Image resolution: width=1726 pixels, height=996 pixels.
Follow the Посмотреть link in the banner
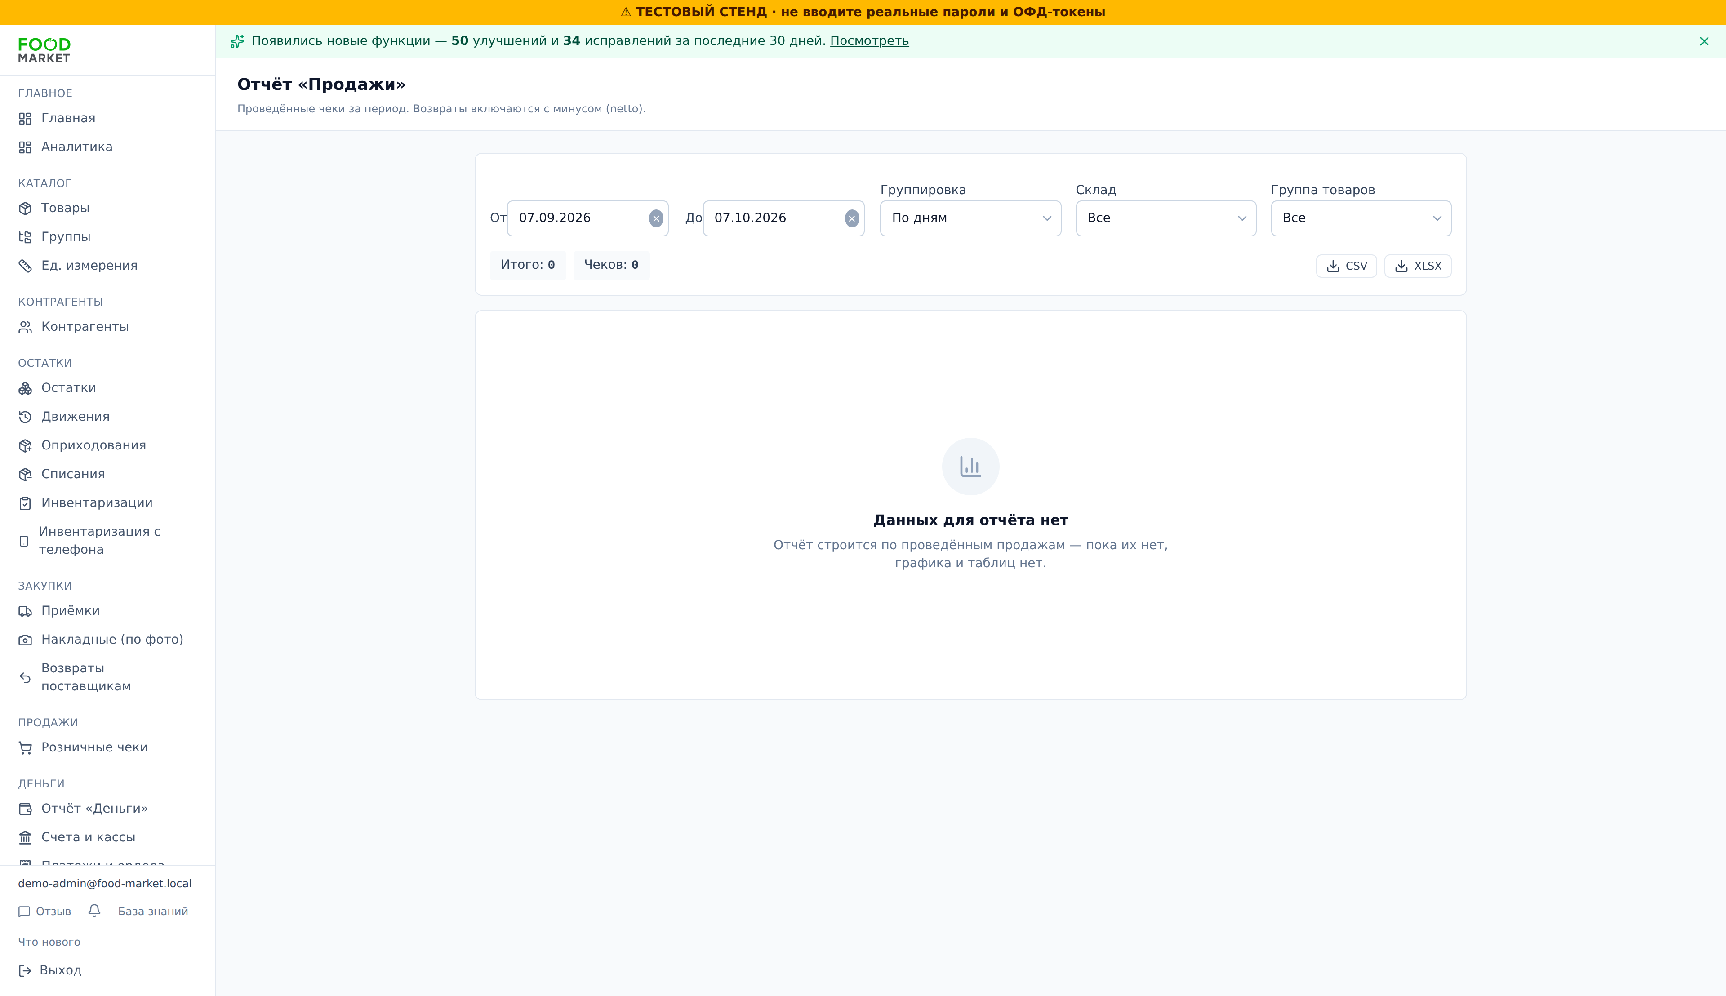[x=869, y=41]
